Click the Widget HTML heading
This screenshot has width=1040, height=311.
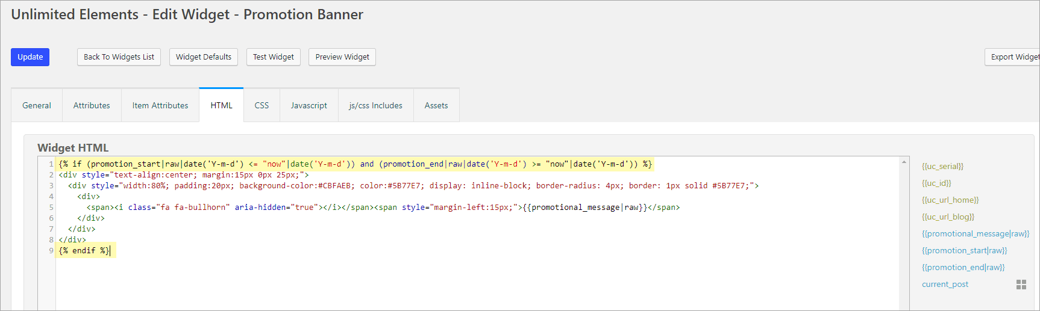tap(73, 148)
